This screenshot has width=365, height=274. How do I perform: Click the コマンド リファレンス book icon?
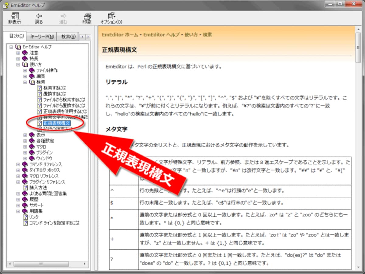25,164
